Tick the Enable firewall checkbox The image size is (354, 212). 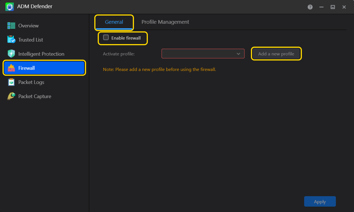106,38
